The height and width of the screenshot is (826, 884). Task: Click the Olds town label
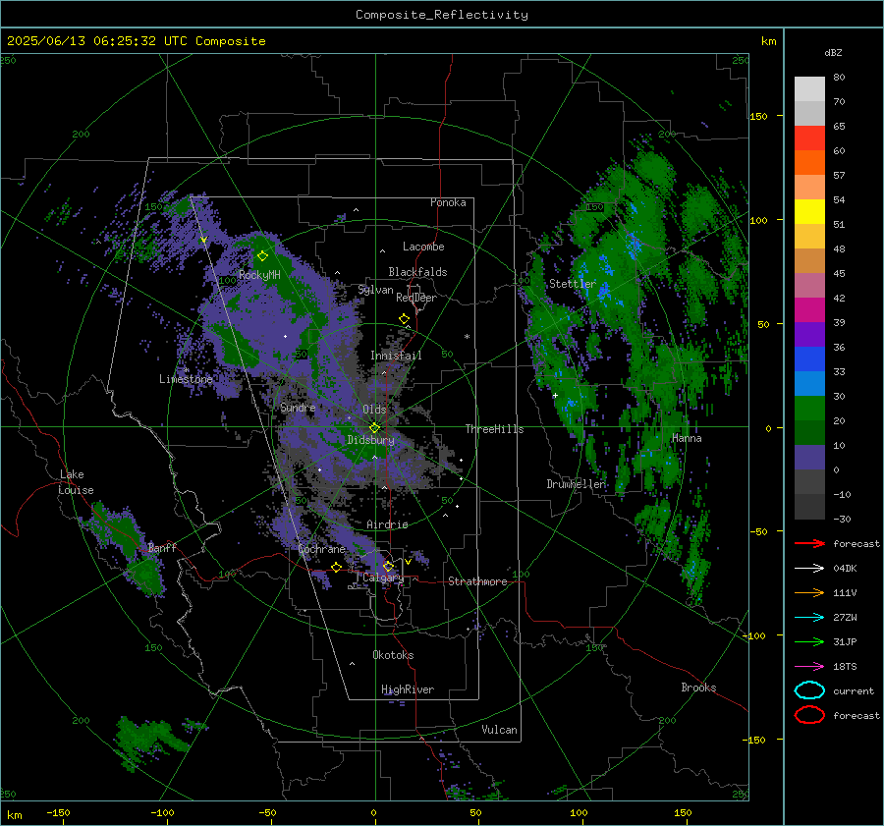pyautogui.click(x=374, y=410)
